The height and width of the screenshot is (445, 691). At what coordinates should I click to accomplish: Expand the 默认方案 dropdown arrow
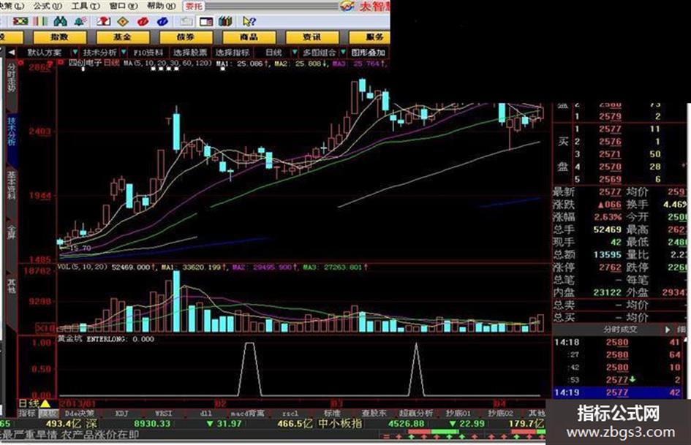click(75, 53)
